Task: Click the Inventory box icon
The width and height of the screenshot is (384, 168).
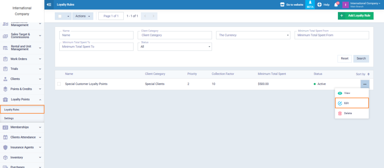Action: 5,158
